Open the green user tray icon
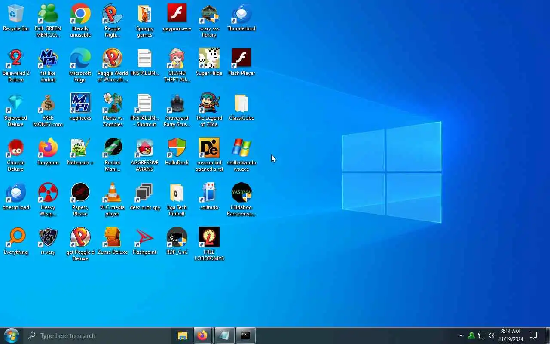This screenshot has height=344, width=550. 471,335
